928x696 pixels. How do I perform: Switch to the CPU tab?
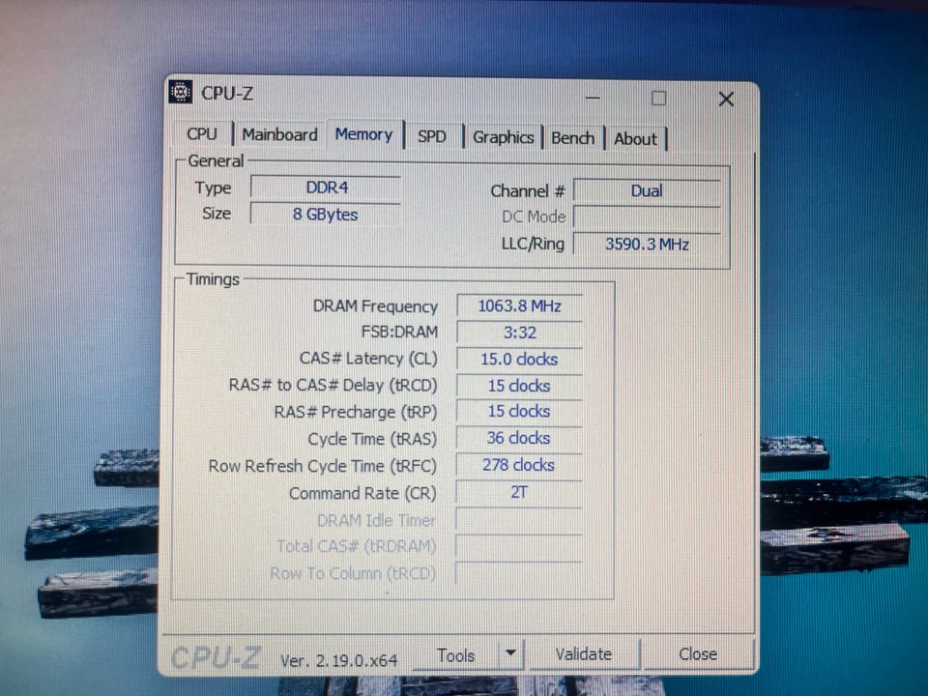pos(202,133)
